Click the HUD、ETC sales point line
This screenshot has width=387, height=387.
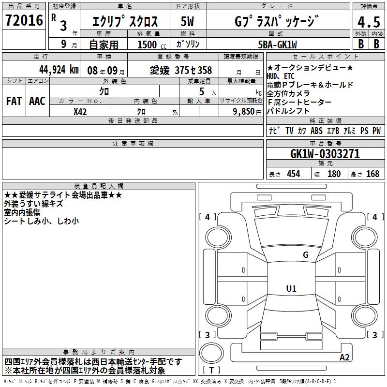[x=281, y=76]
